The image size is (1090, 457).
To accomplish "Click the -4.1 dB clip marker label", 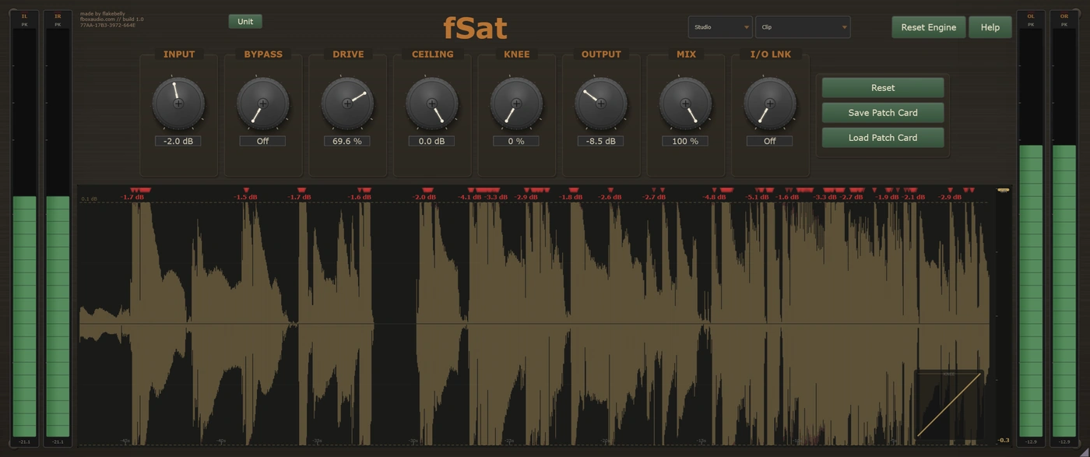I will 469,198.
